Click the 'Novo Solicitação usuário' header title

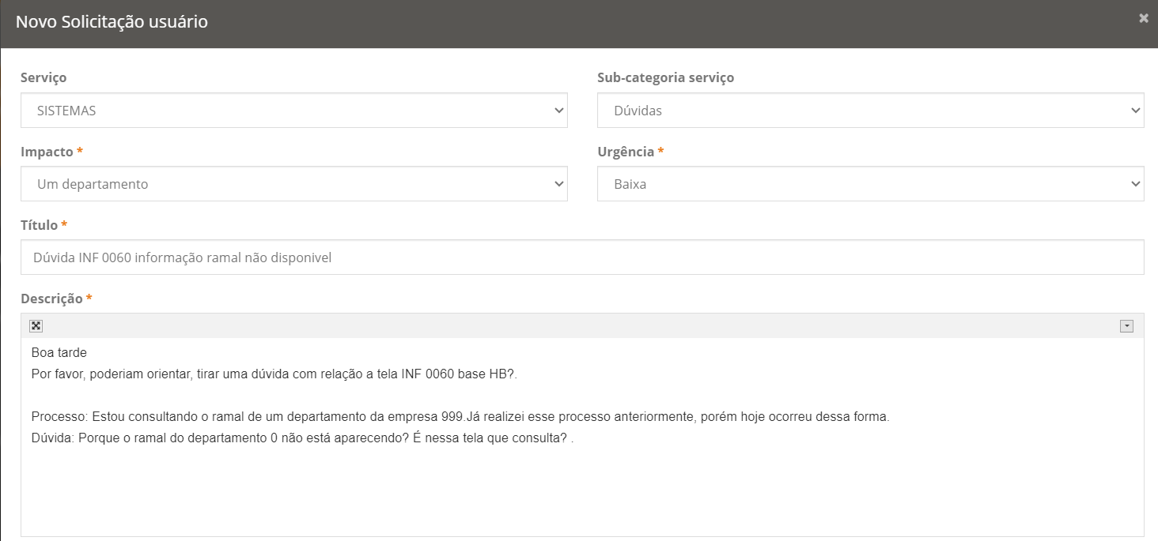click(112, 22)
